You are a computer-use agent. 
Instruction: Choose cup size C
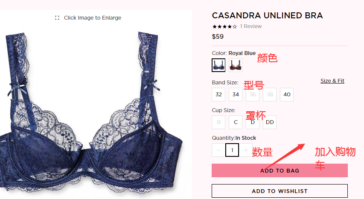click(x=236, y=122)
